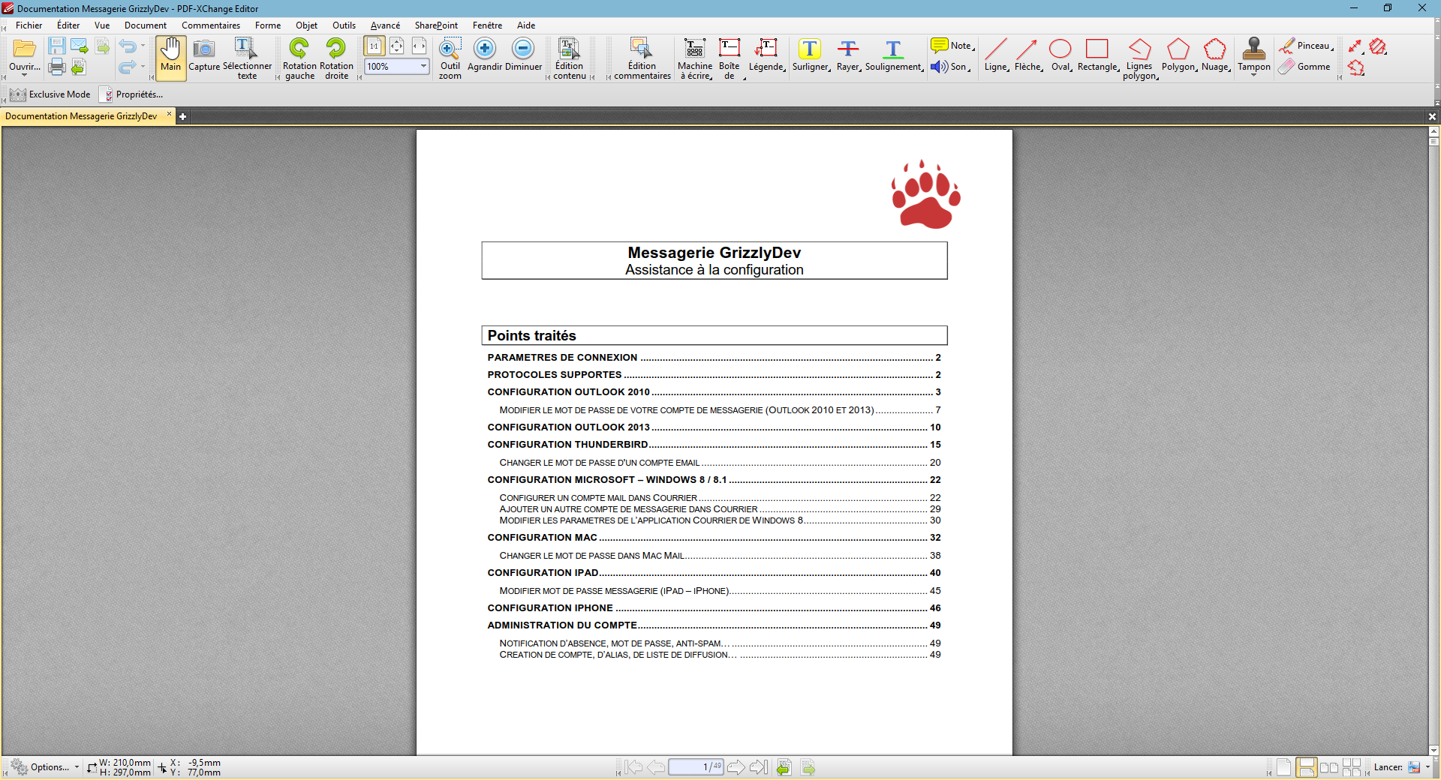Save the document with the floppy disk icon
The image size is (1441, 780).
[x=56, y=46]
